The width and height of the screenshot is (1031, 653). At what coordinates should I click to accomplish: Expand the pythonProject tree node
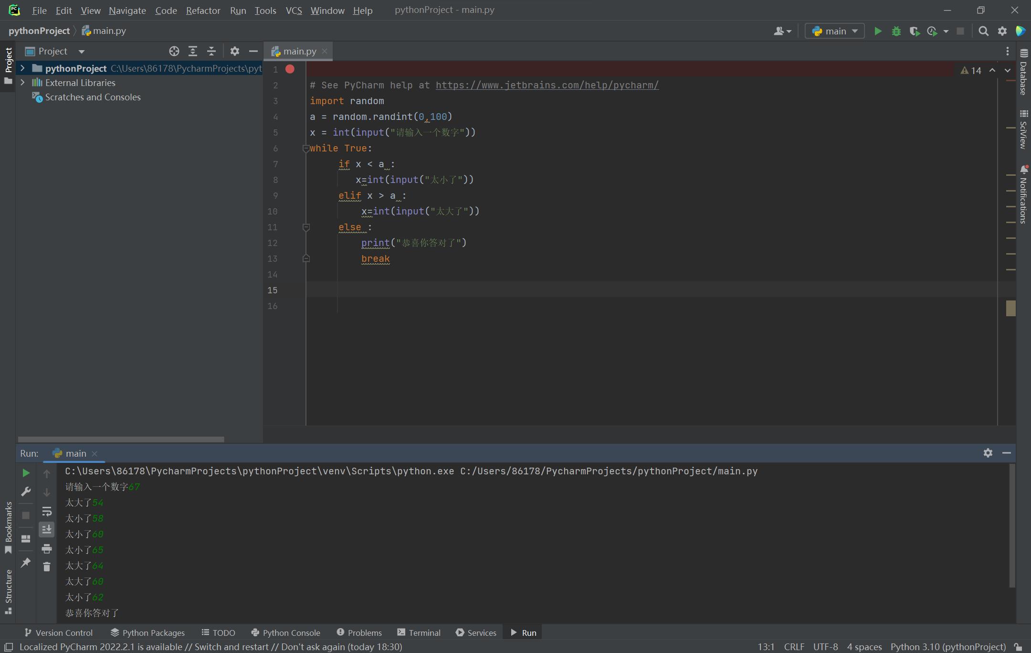22,68
